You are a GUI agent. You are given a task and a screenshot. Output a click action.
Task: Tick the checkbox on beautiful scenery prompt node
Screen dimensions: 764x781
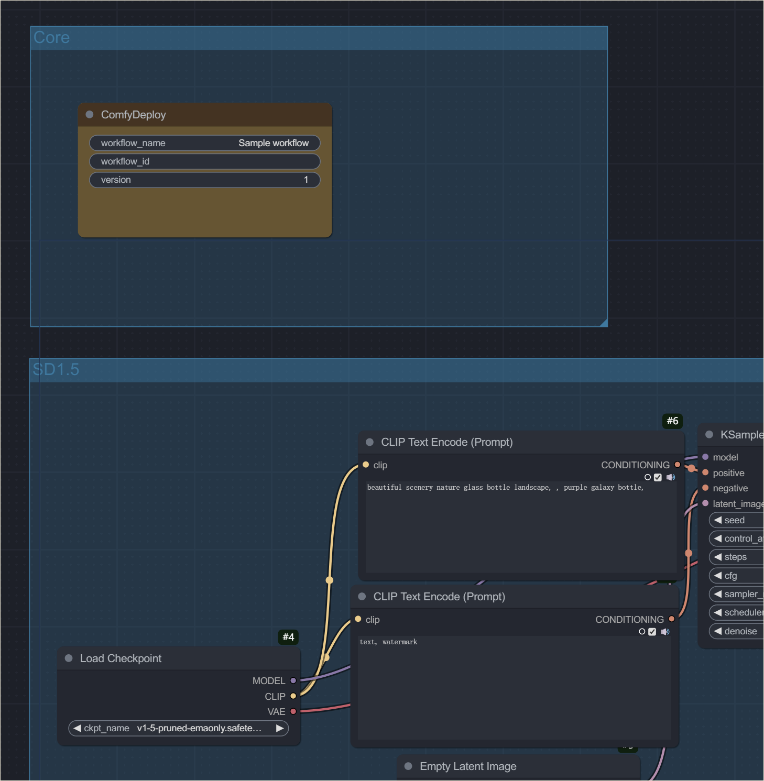(x=658, y=477)
